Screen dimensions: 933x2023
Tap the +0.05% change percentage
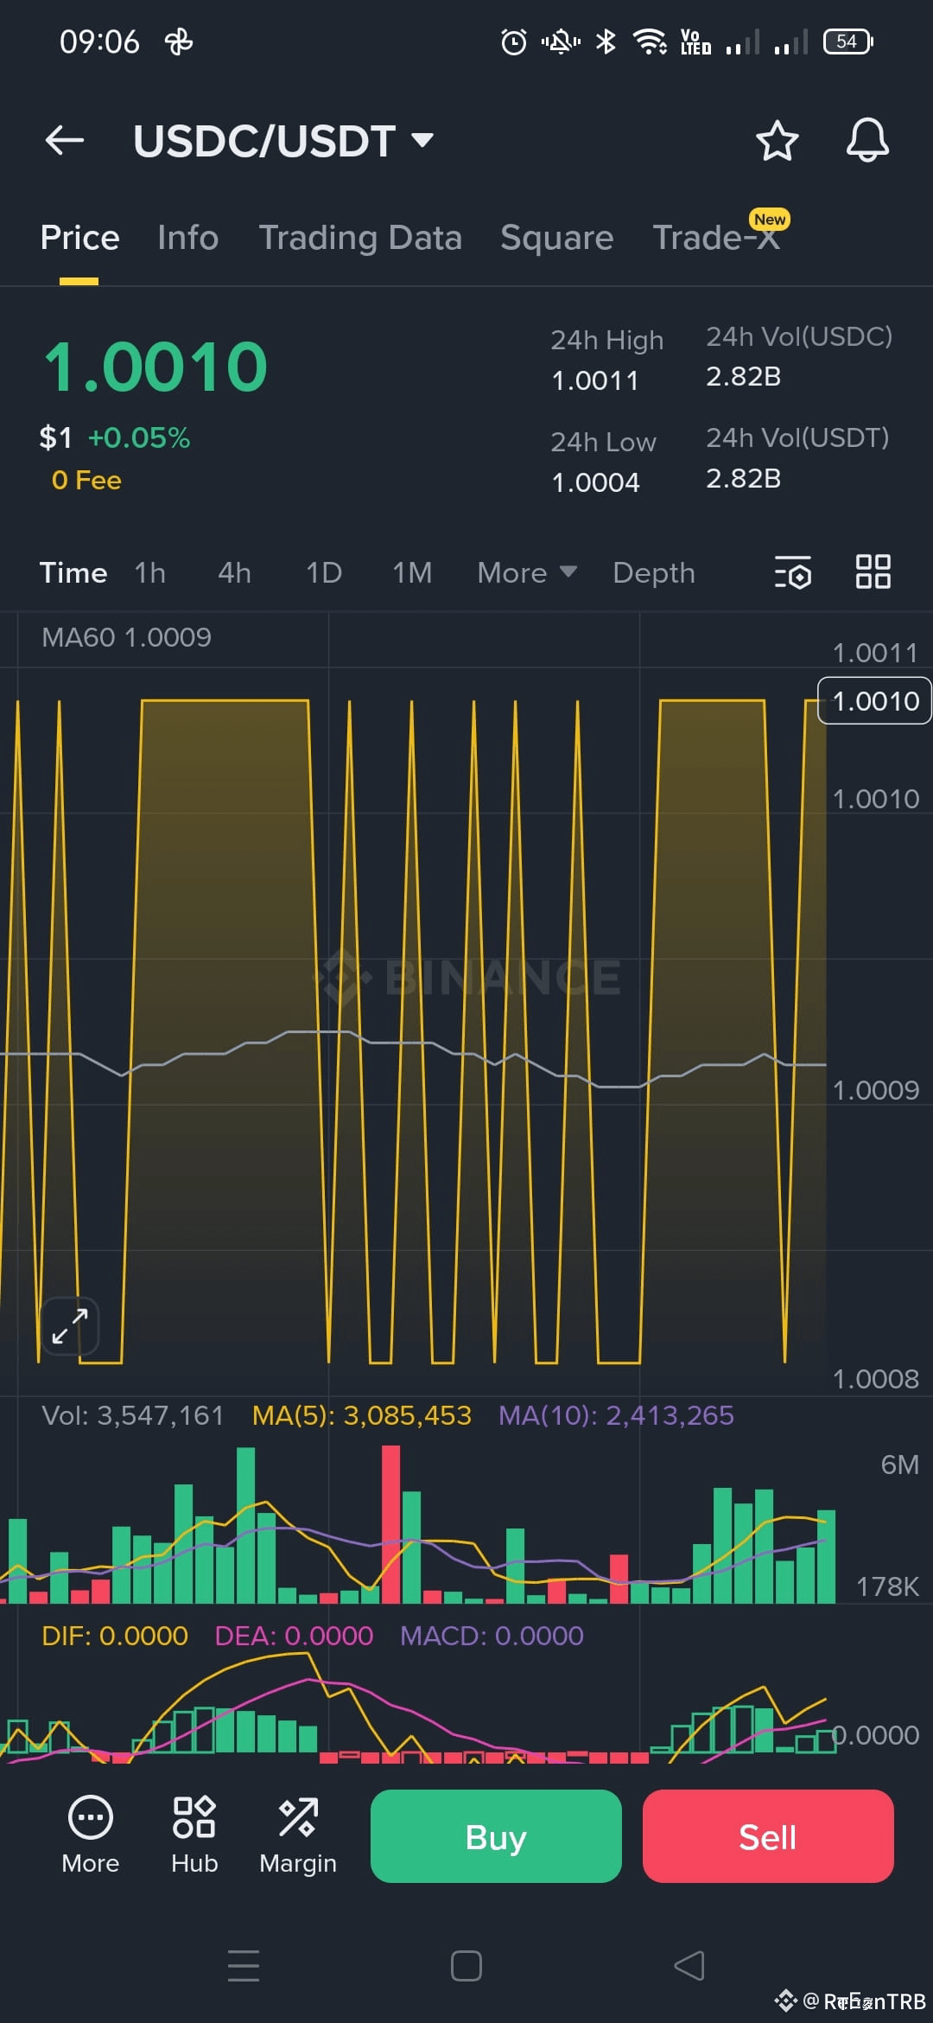tap(139, 437)
